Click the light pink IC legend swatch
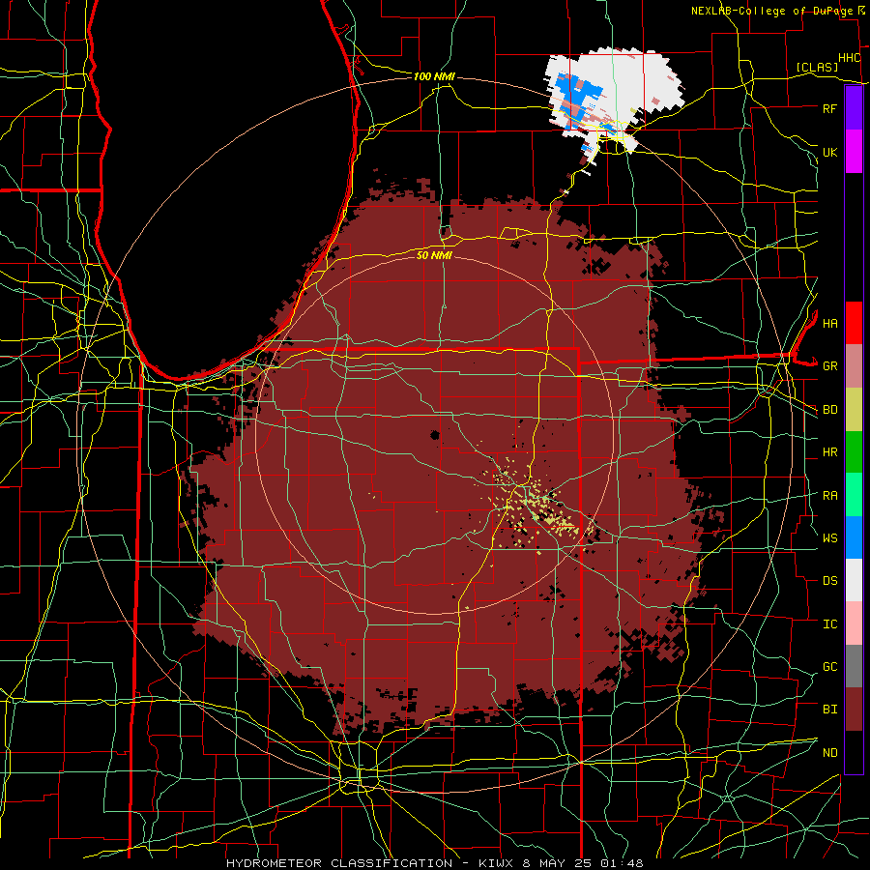Image resolution: width=870 pixels, height=870 pixels. click(854, 623)
